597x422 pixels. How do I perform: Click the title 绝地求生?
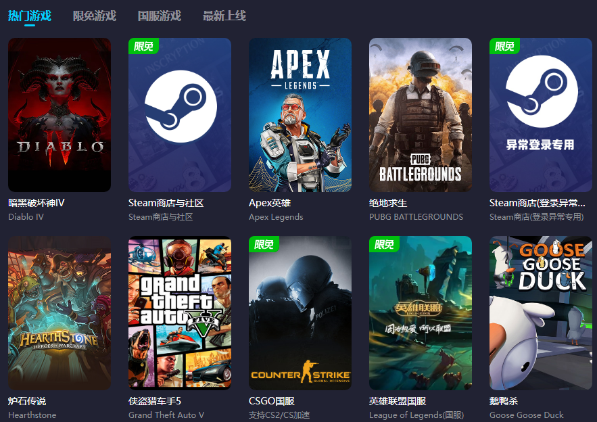tap(388, 203)
